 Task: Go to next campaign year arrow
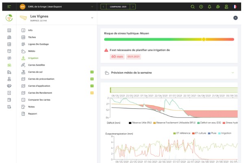pyautogui.click(x=133, y=7)
